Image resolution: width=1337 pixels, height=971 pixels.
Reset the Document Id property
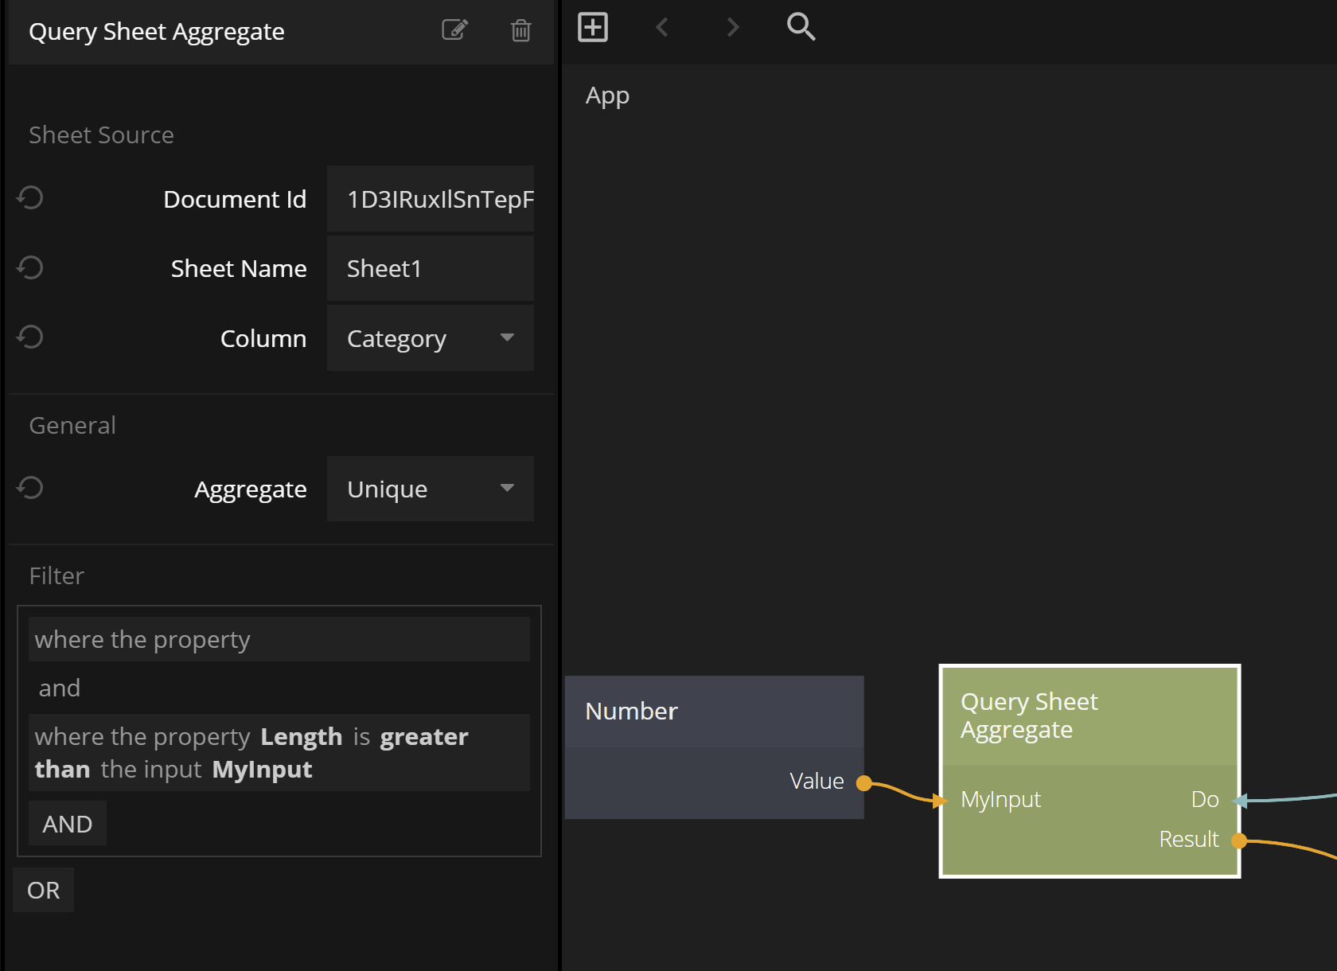(x=30, y=197)
